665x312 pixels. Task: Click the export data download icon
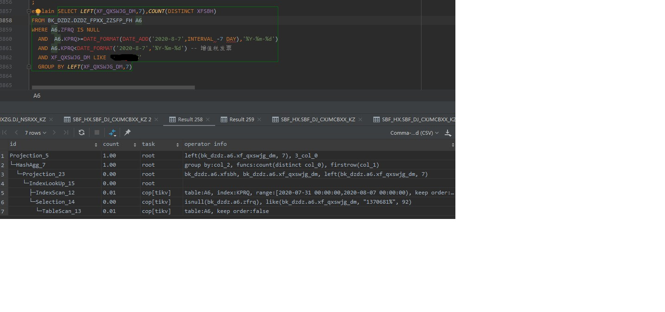click(x=448, y=133)
